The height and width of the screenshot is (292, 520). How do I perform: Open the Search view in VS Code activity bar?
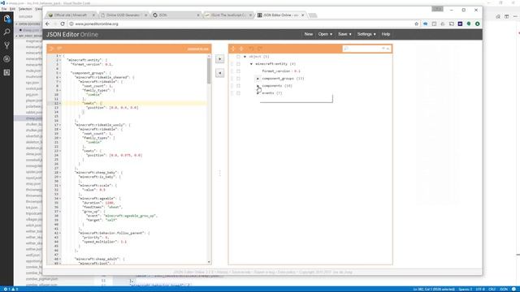pyautogui.click(x=6, y=32)
